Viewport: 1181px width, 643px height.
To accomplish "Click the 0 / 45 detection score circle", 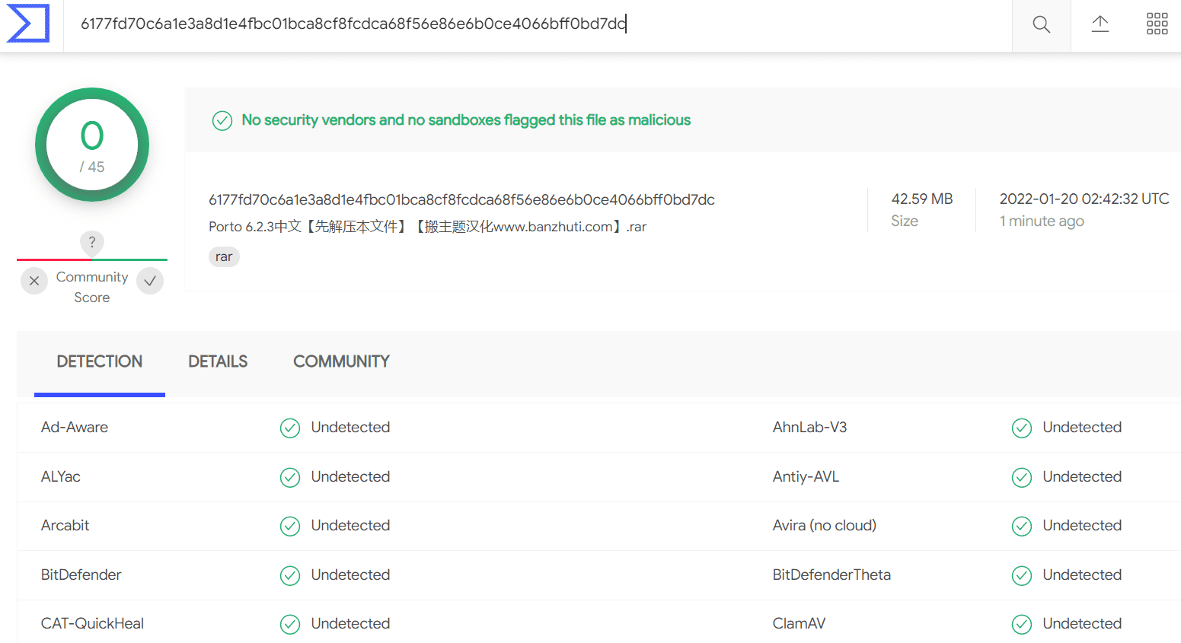I will pos(92,145).
